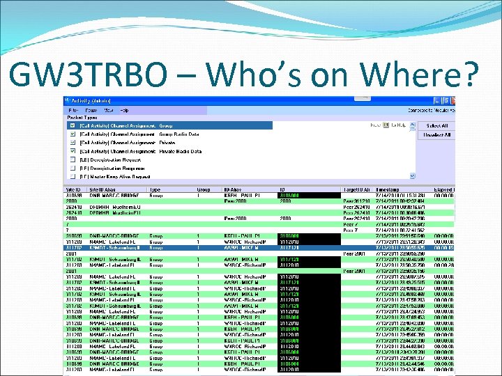Click packet types list scroll-down arrow
Image resolution: width=502 pixels, height=376 pixels.
(x=413, y=176)
